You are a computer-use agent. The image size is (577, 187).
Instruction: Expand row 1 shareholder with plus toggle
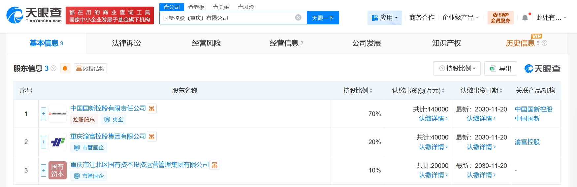click(x=44, y=114)
